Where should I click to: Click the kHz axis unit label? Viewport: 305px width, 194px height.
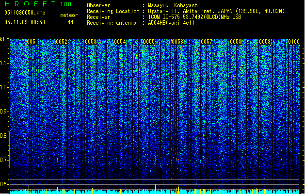click(x=4, y=39)
